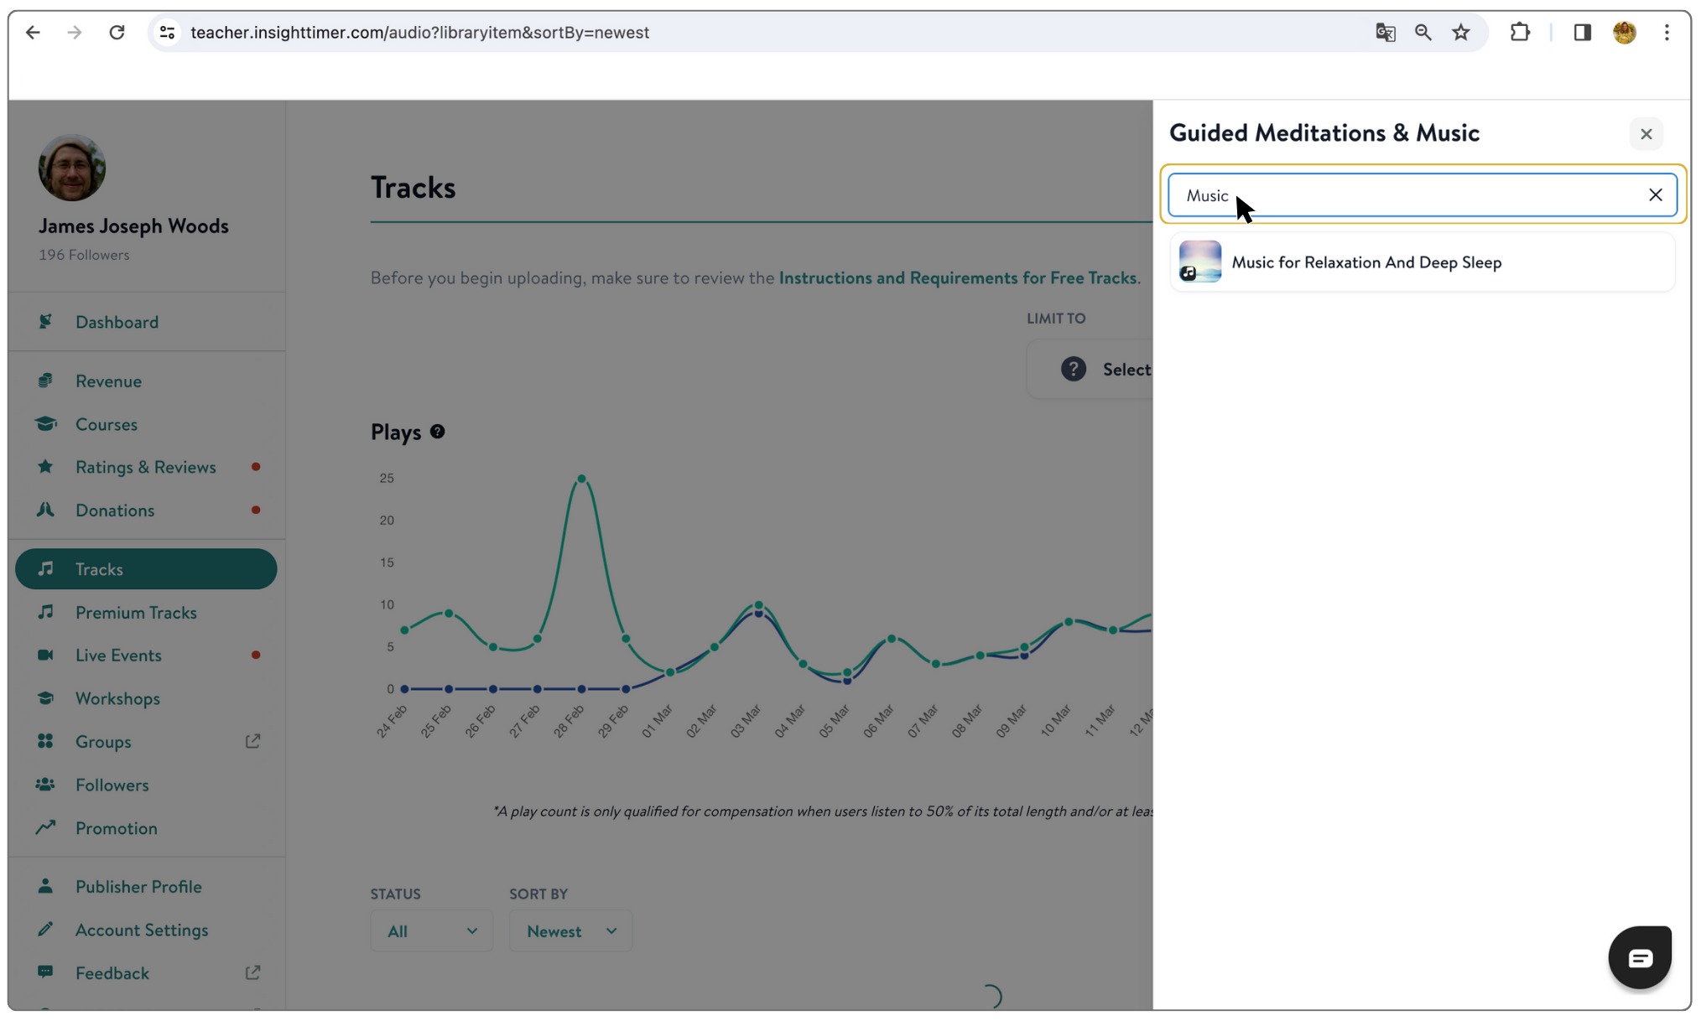Expand the Status All dropdown
The image size is (1701, 1021).
[431, 931]
